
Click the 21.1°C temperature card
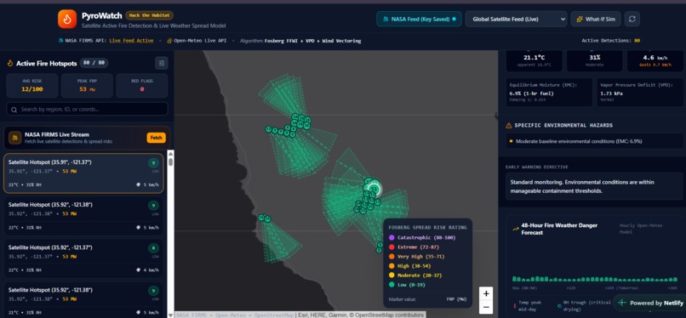534,60
